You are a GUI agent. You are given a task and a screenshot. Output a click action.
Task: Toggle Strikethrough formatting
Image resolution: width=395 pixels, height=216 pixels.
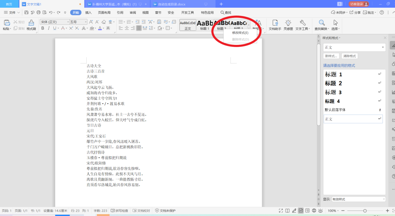[x=63, y=28]
